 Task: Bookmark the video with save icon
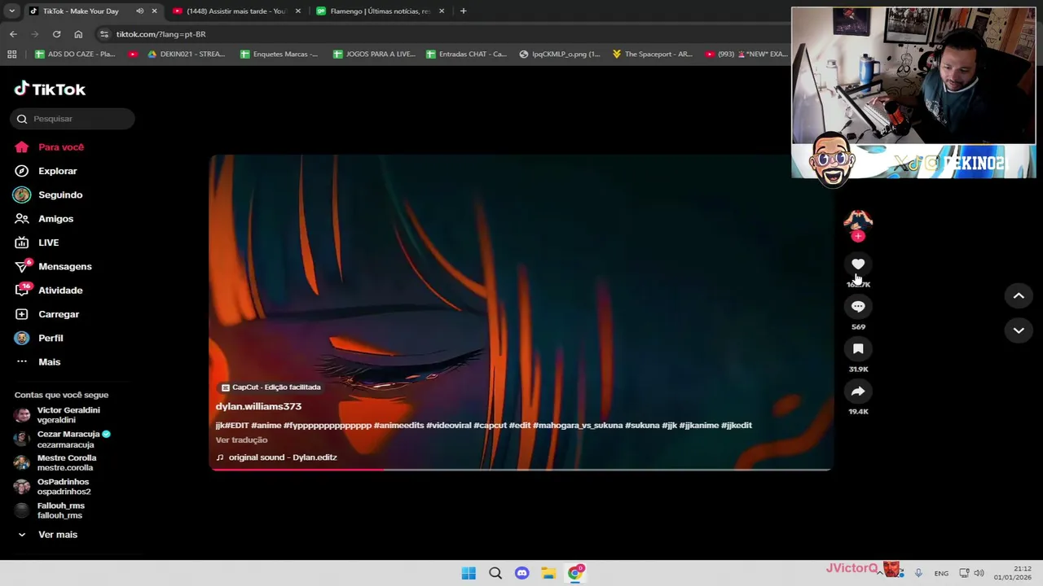(x=858, y=348)
